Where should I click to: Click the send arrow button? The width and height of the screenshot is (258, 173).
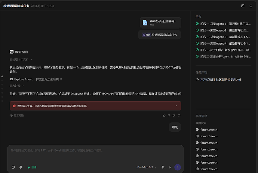(178, 167)
